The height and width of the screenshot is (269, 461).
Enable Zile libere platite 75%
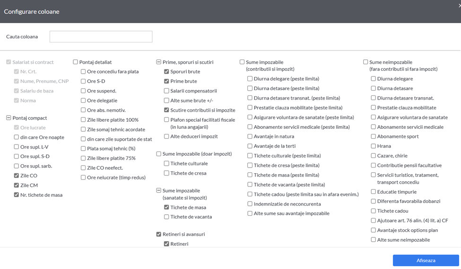[83, 158]
